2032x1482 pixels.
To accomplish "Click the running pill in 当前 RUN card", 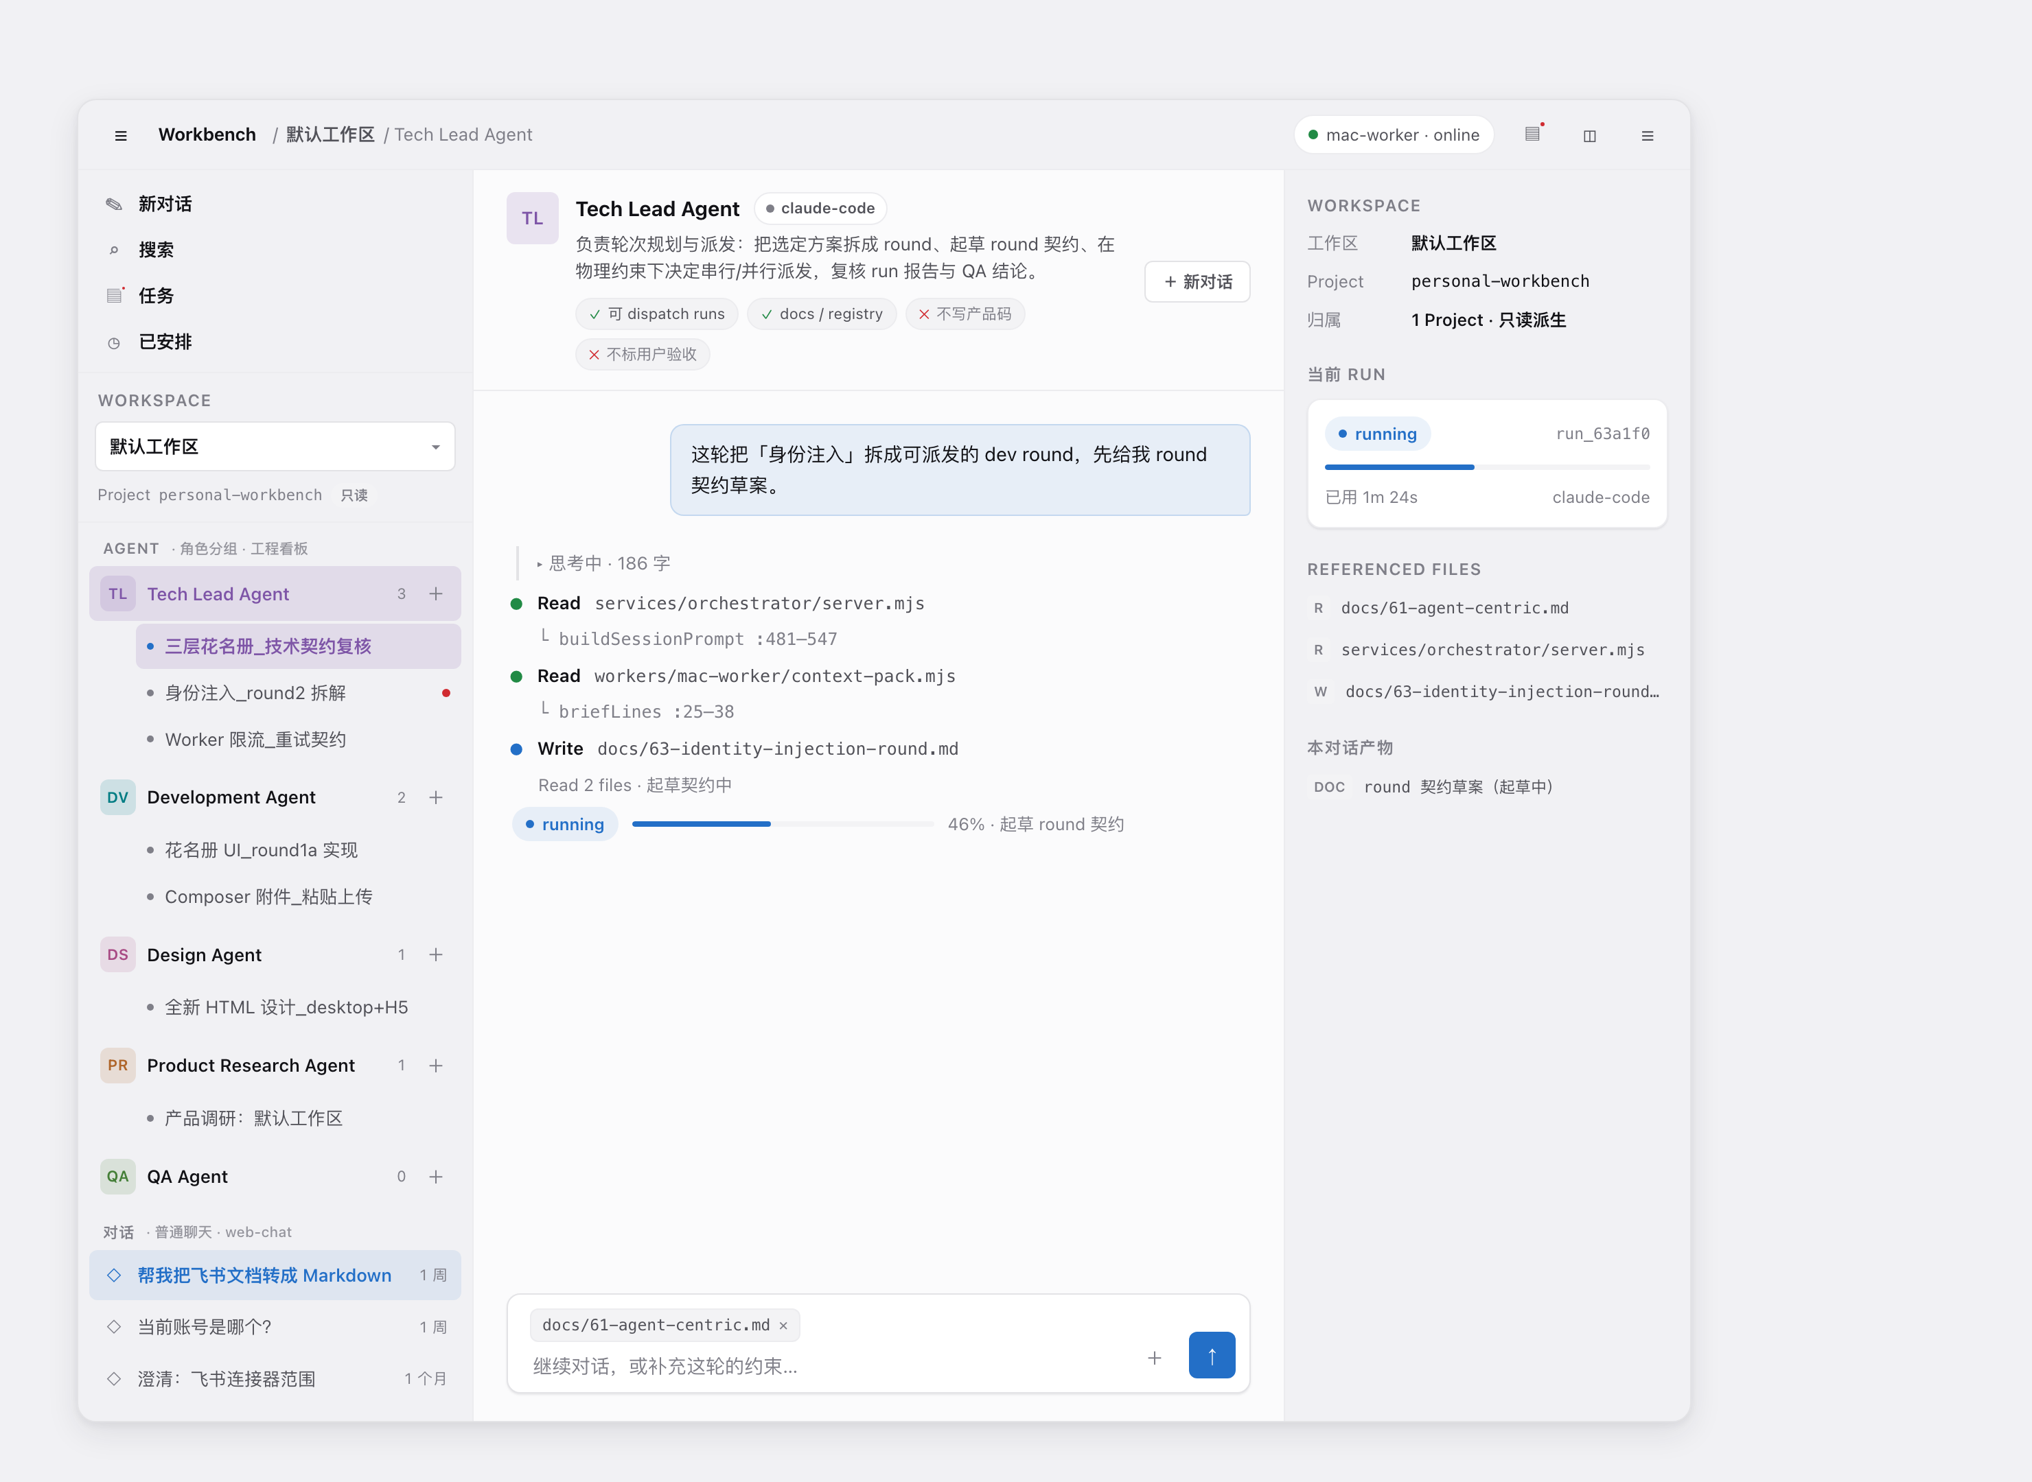I will click(x=1378, y=434).
